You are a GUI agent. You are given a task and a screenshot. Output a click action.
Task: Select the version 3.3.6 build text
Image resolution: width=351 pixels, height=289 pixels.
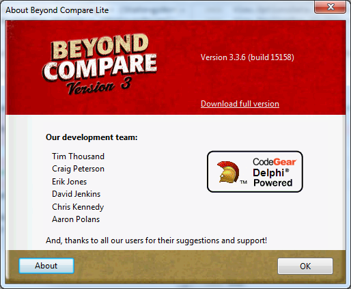[x=247, y=57]
